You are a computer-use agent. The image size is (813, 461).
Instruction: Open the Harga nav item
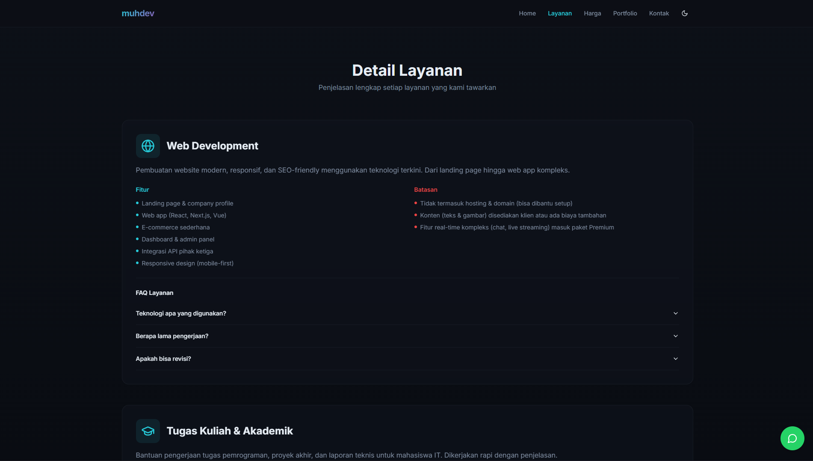coord(592,13)
